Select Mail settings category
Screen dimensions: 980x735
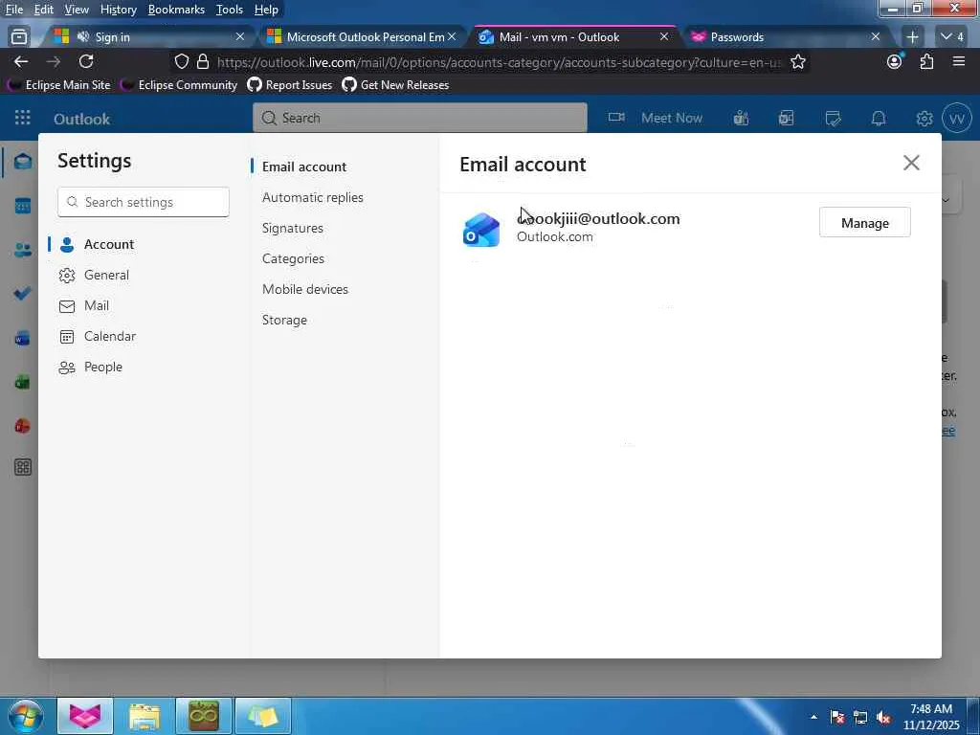(139, 305)
